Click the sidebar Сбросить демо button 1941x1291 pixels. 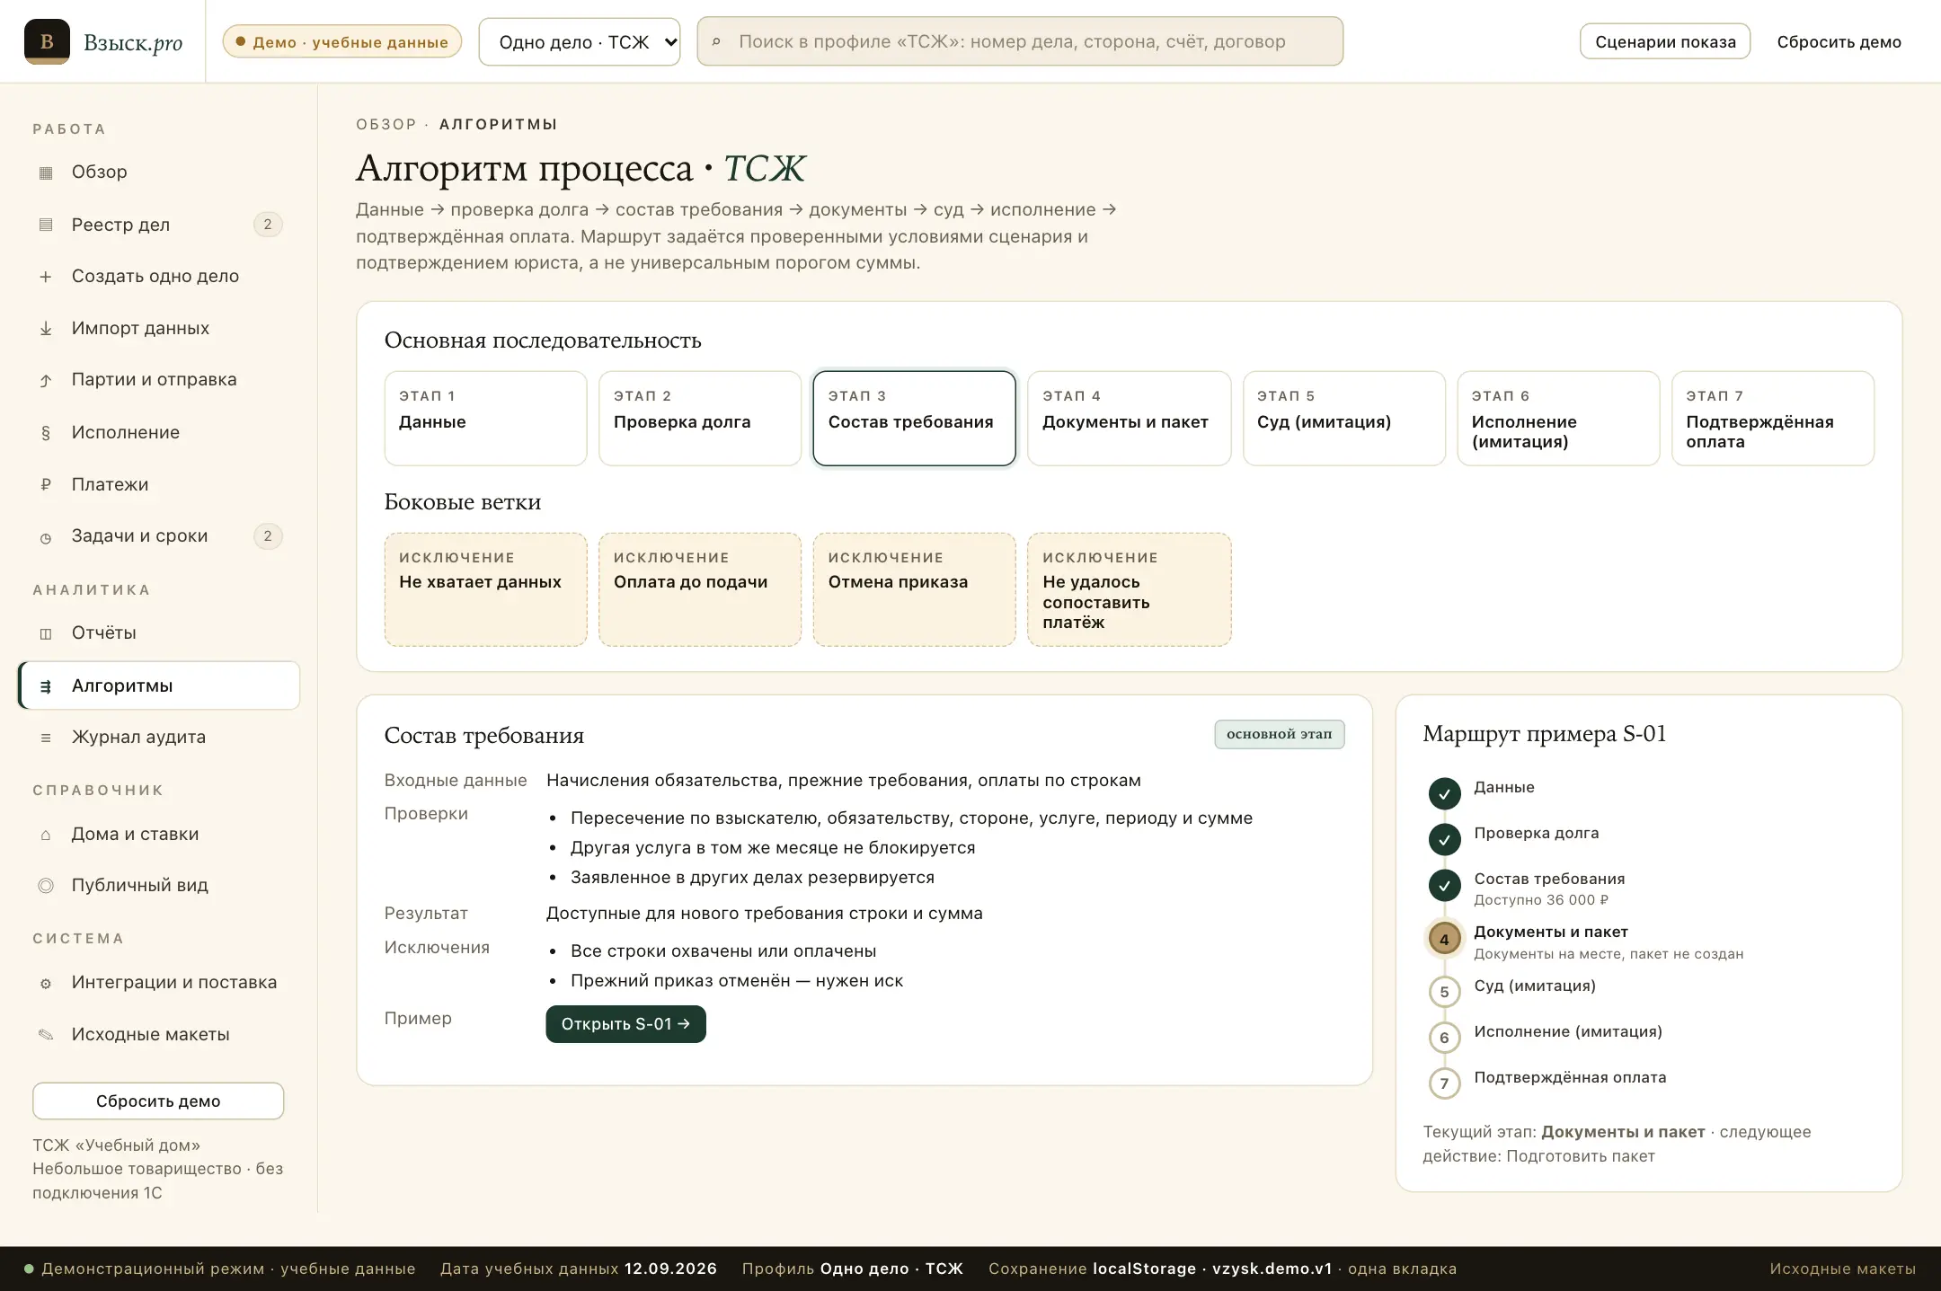coord(158,1101)
